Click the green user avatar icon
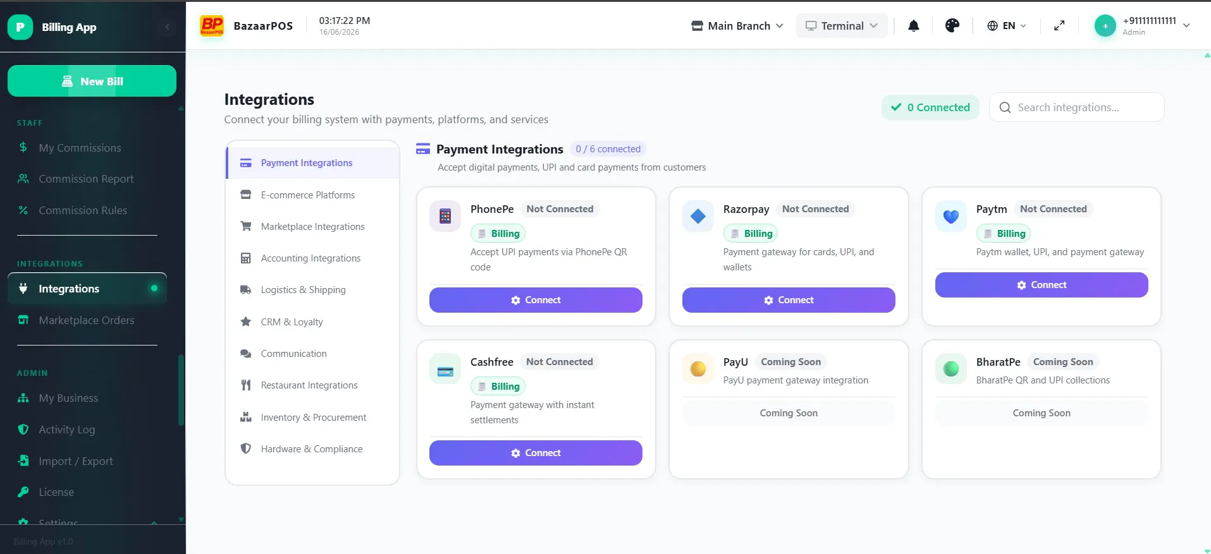Screen dimensions: 1211x554 [1105, 26]
